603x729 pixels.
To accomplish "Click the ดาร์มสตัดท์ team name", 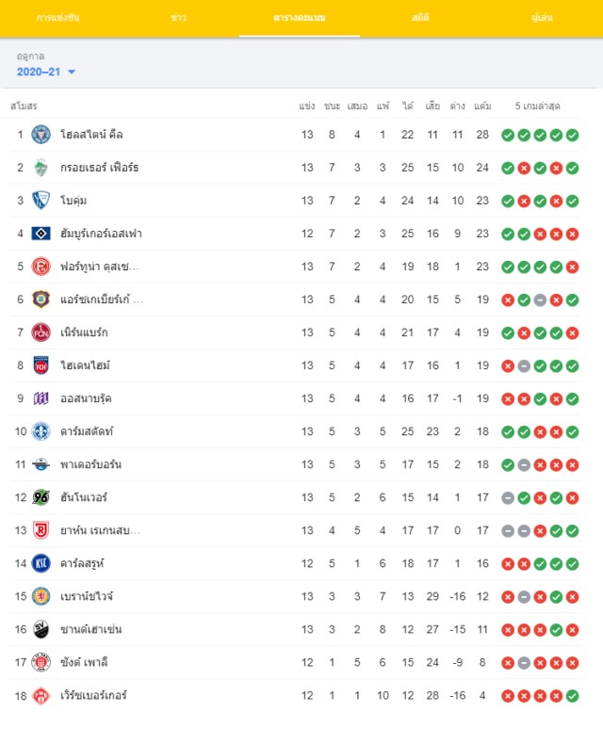I will (87, 431).
